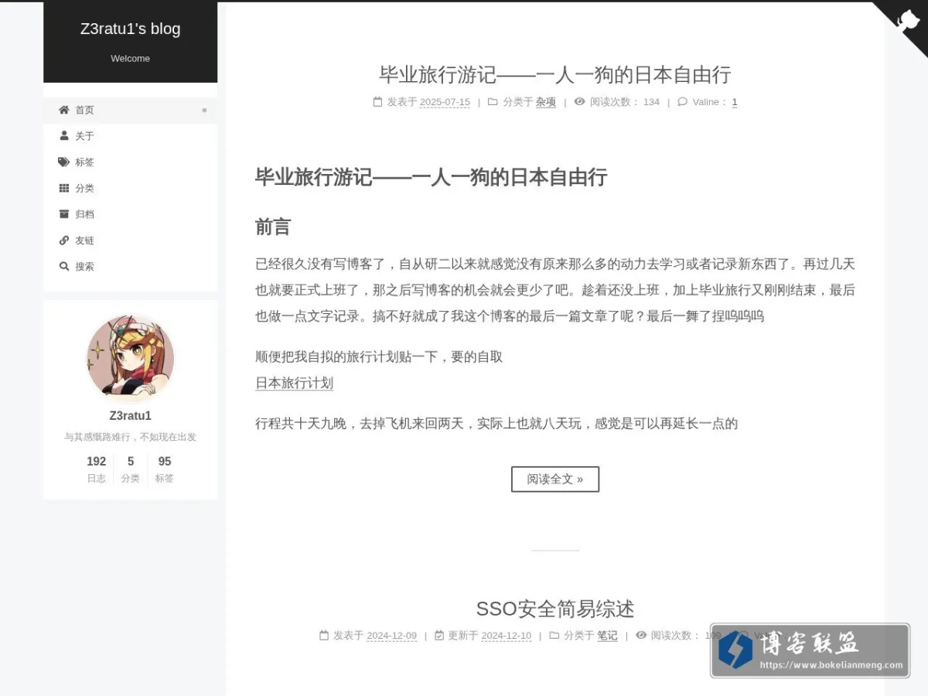Click the folder icon before 分类于 杂项
928x696 pixels.
click(493, 101)
